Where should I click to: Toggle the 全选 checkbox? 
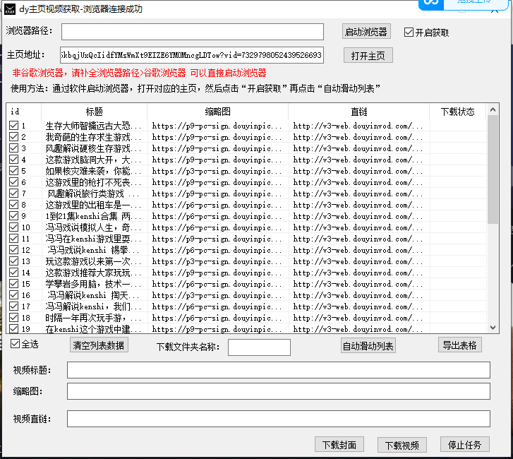16,344
